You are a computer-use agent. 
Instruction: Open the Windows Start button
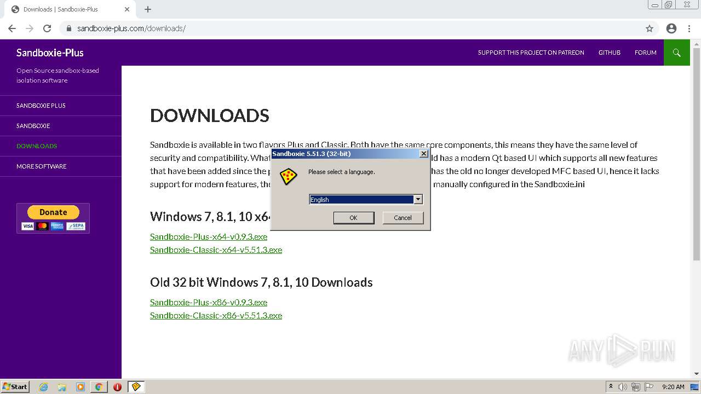(15, 387)
